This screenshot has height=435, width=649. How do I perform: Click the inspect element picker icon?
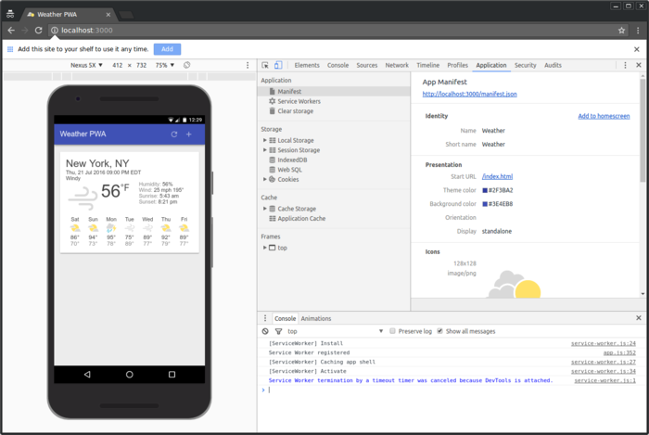pyautogui.click(x=265, y=66)
